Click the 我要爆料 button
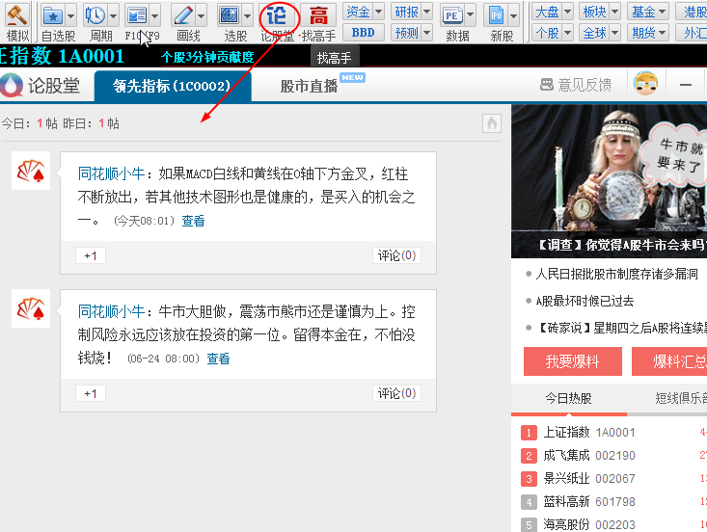The image size is (707, 532). click(x=572, y=361)
